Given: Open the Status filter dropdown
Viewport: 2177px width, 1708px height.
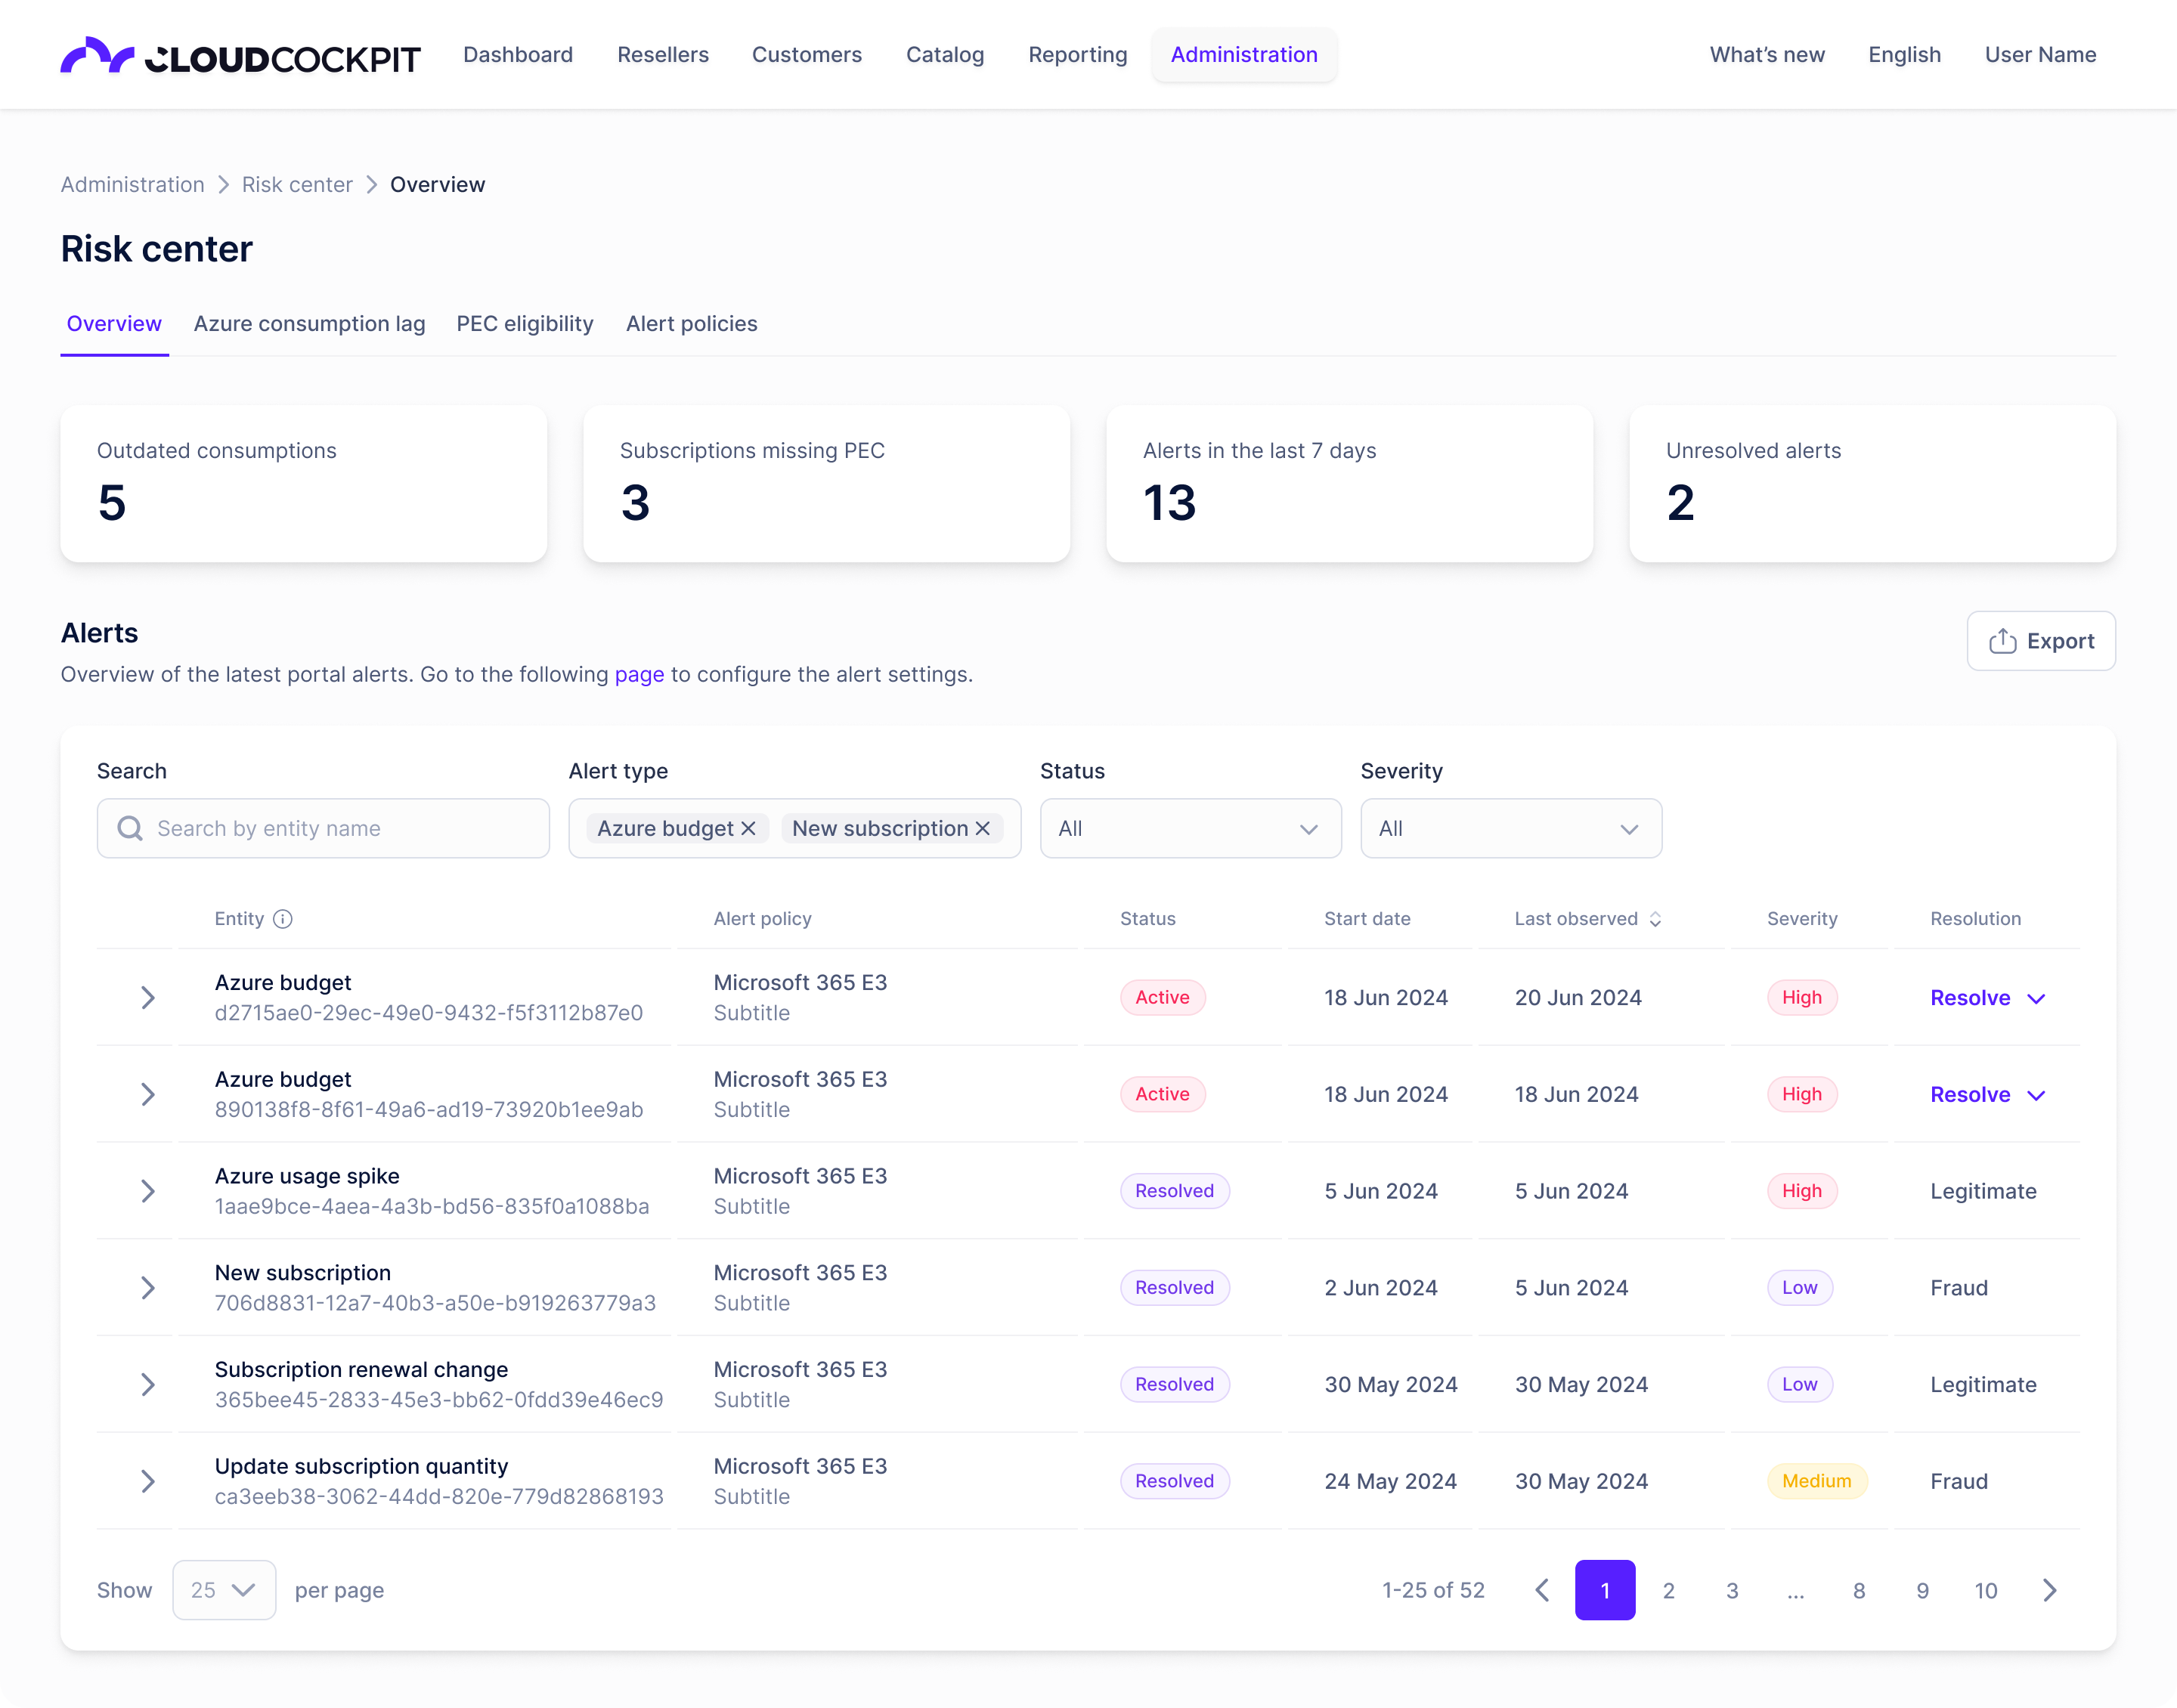Looking at the screenshot, I should pos(1190,828).
